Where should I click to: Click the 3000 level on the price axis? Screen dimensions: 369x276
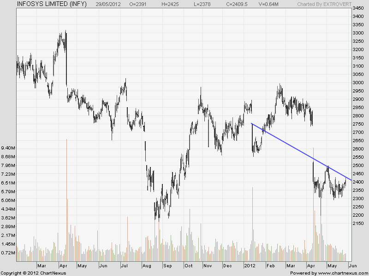[357, 82]
